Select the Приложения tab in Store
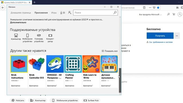 point(41,13)
